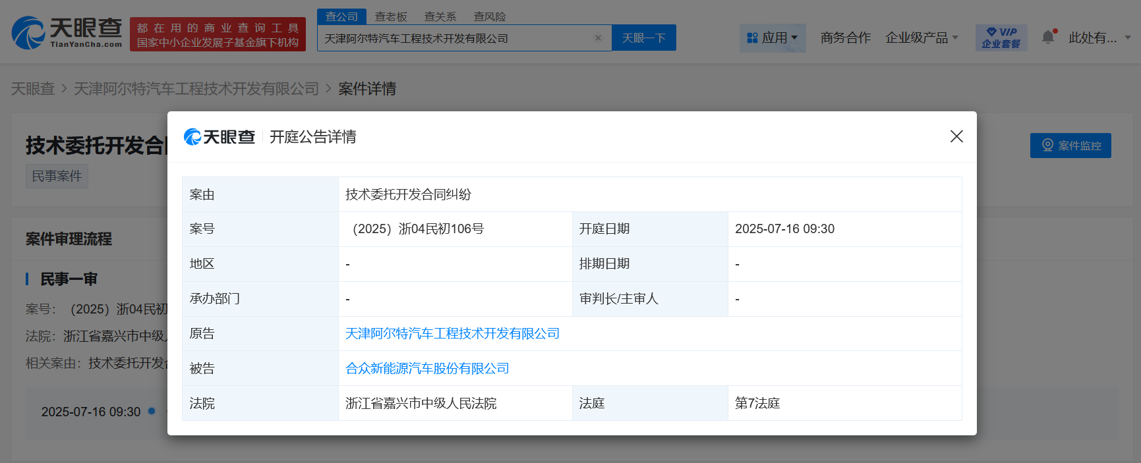Click the 天眼一下 search button
The height and width of the screenshot is (463, 1141).
coord(644,38)
